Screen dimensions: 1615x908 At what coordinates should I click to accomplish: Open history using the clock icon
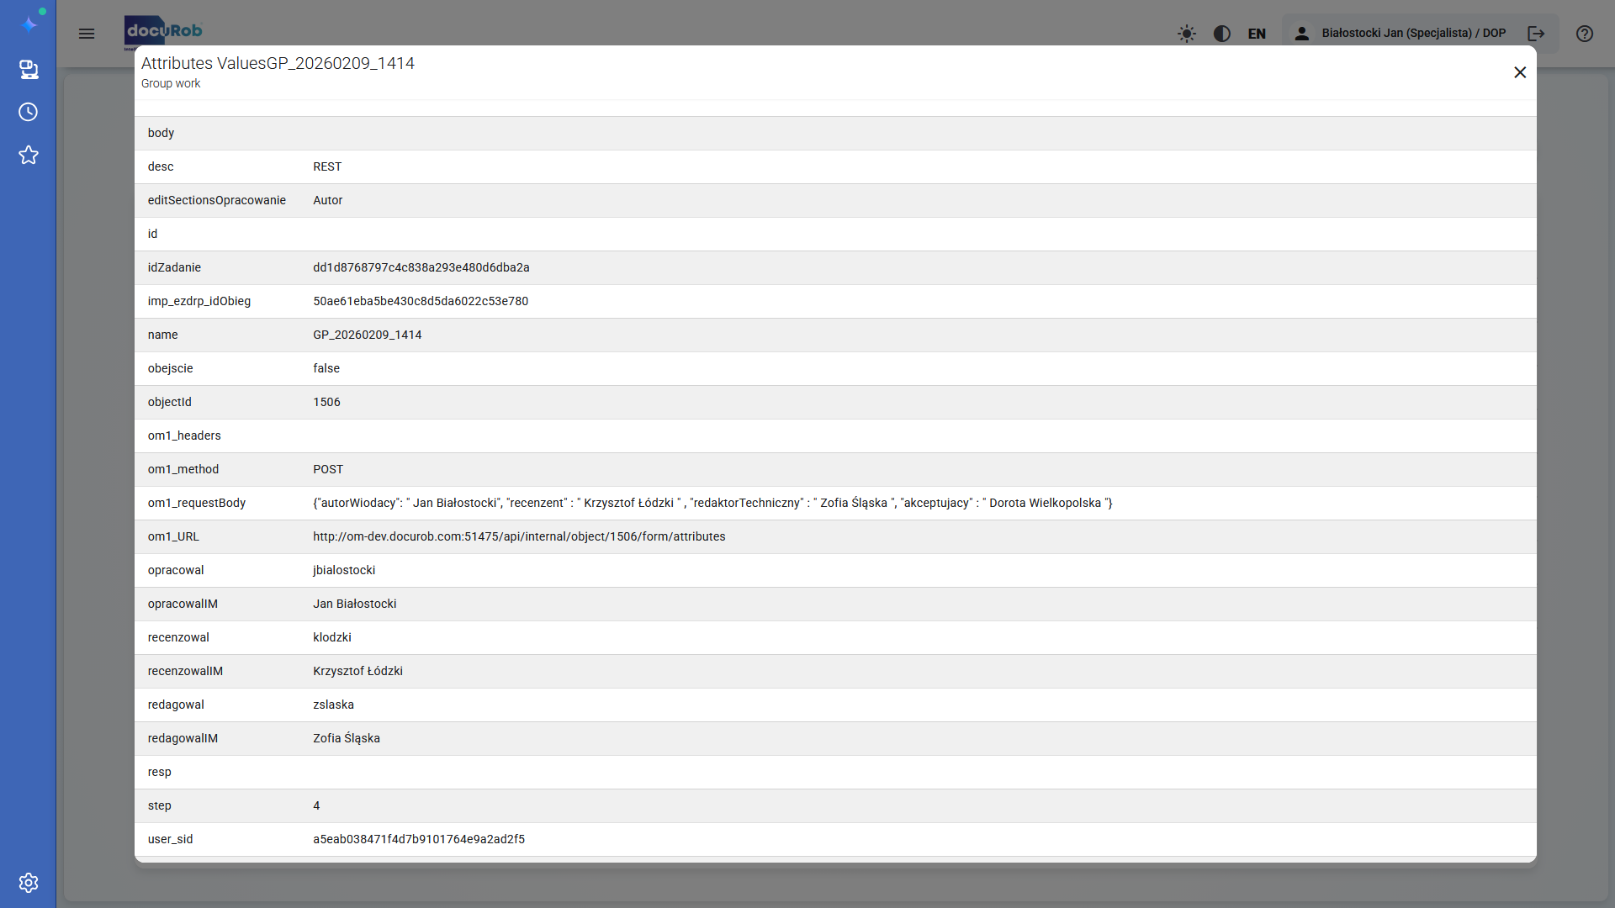[x=29, y=111]
